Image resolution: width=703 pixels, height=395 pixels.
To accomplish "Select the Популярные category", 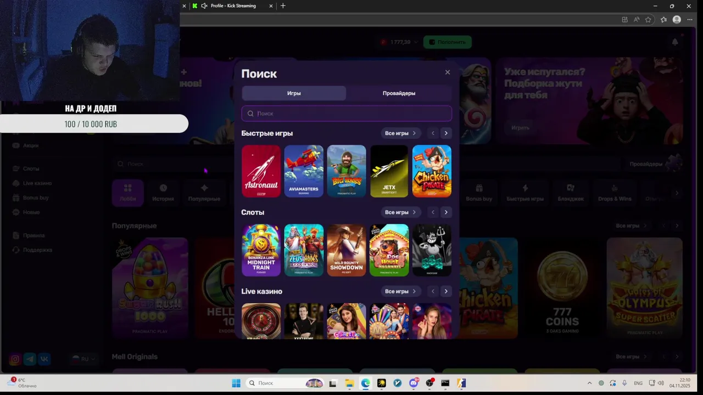I will [204, 193].
